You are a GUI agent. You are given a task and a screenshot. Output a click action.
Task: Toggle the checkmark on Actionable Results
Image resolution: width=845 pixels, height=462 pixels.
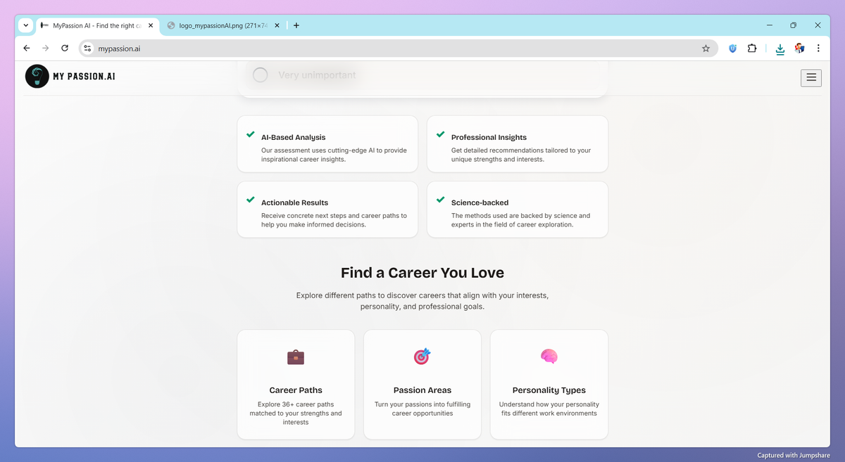point(250,198)
